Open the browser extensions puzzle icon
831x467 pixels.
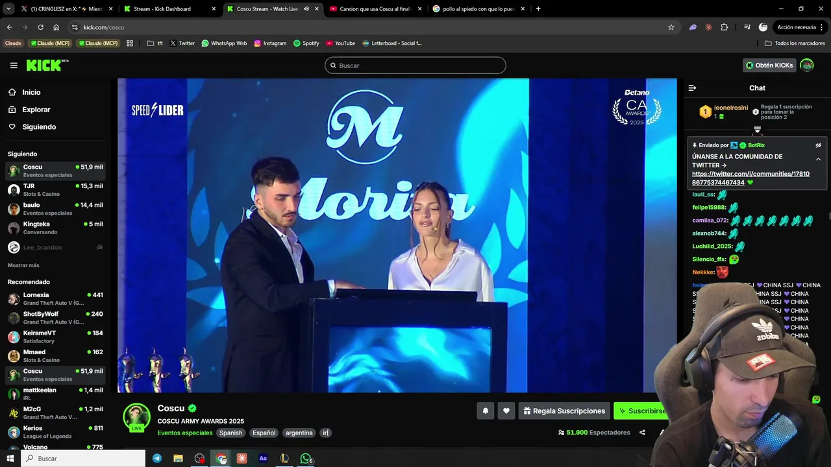pos(724,27)
